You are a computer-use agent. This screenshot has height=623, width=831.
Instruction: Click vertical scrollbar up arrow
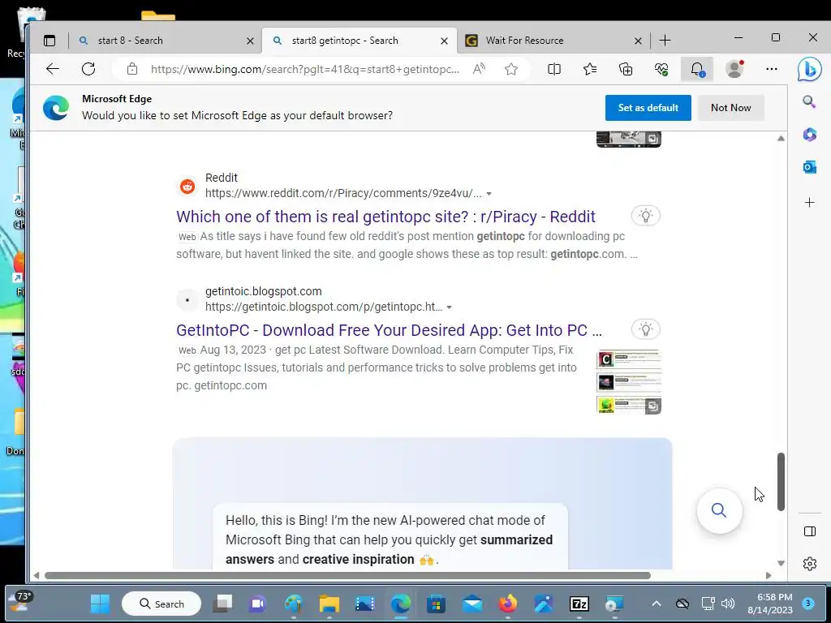coord(781,138)
